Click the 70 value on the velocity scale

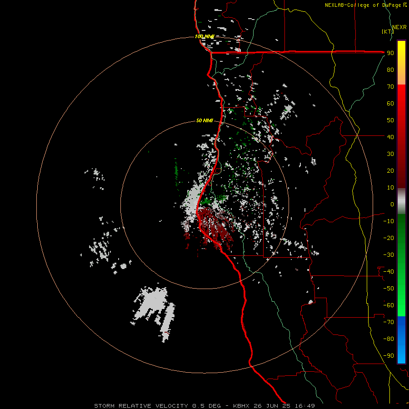(390, 87)
